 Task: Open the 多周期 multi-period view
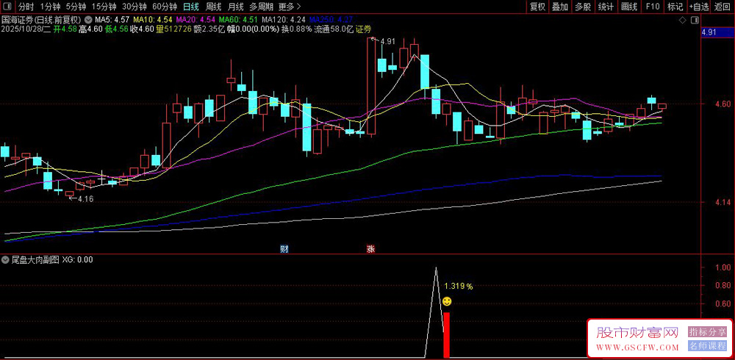[x=262, y=7]
